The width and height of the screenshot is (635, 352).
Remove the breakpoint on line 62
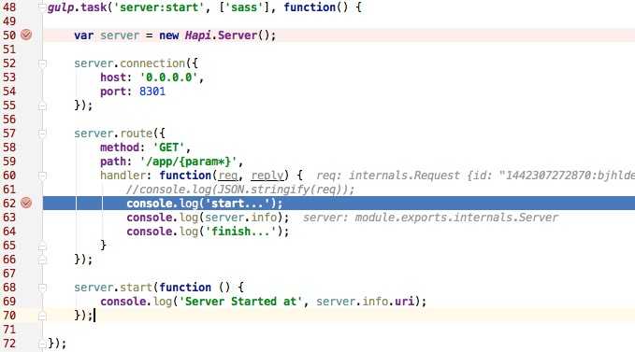click(26, 203)
